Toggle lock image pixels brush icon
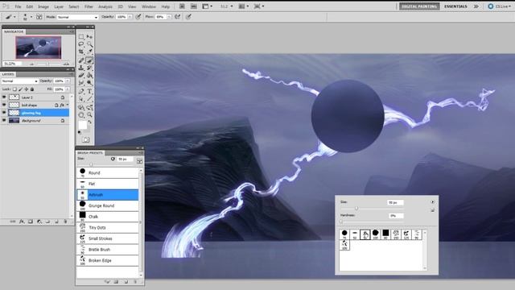Viewport: 515px width, 290px height. (20, 89)
